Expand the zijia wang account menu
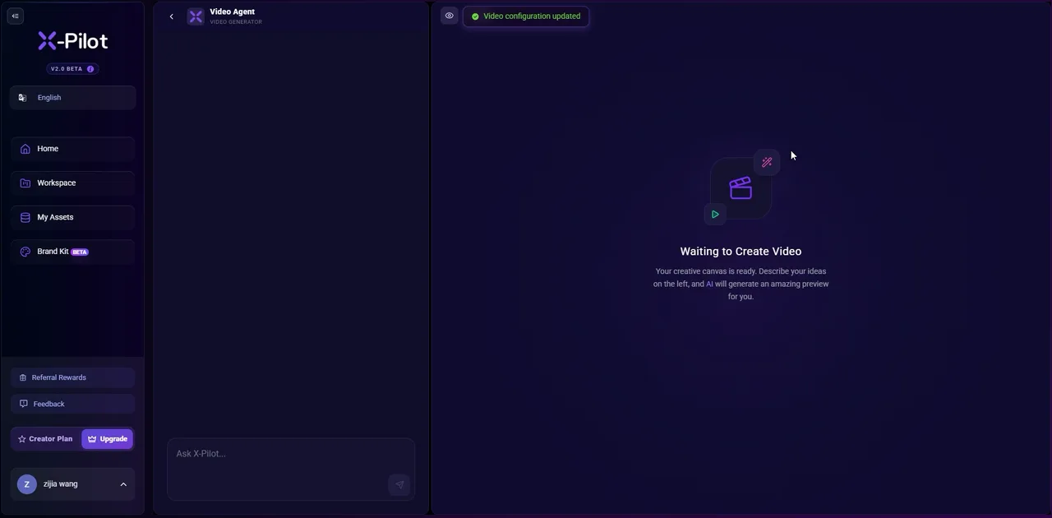The image size is (1052, 518). (73, 484)
